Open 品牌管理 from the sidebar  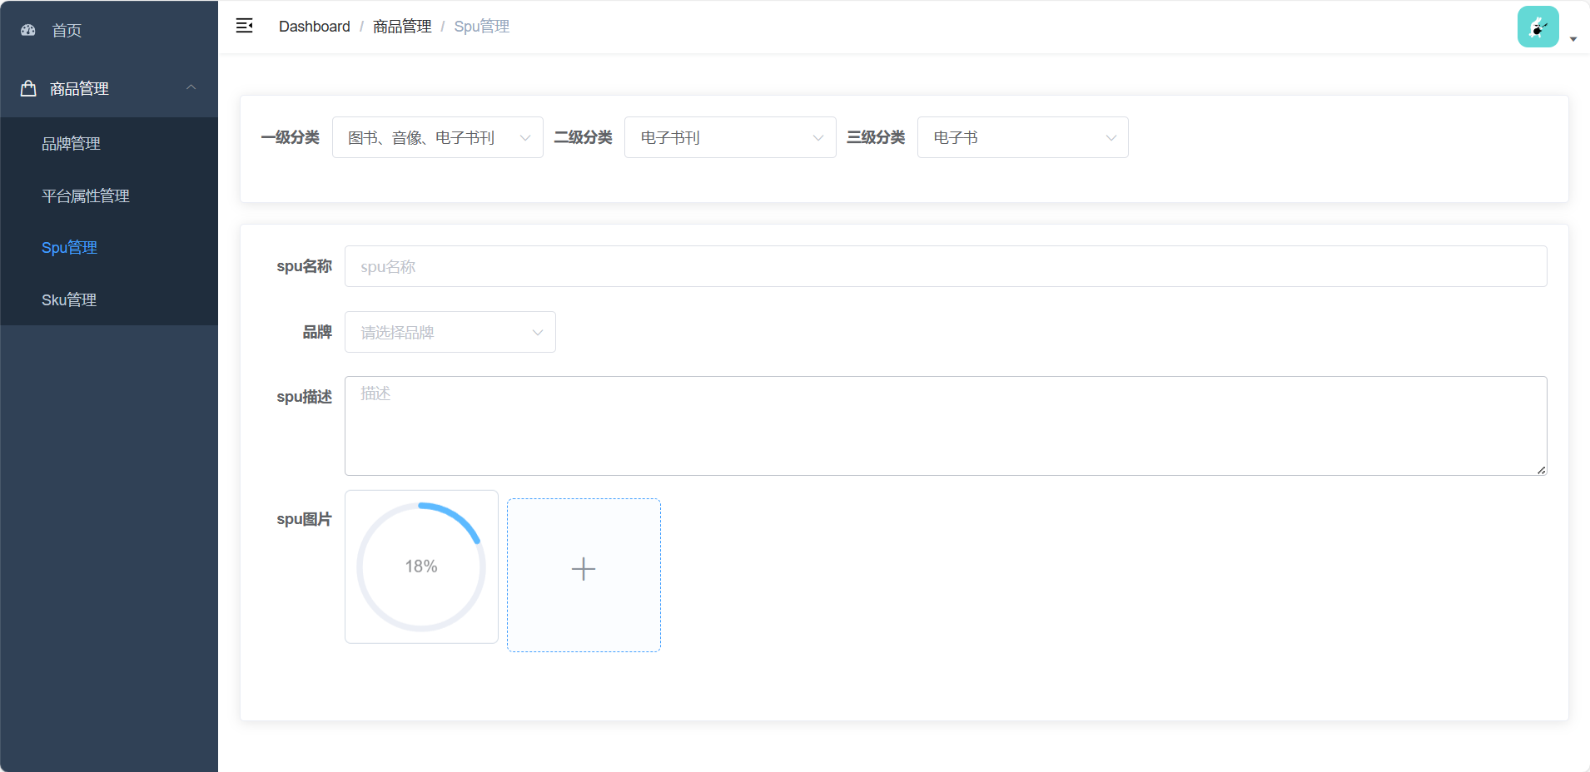[x=71, y=143]
